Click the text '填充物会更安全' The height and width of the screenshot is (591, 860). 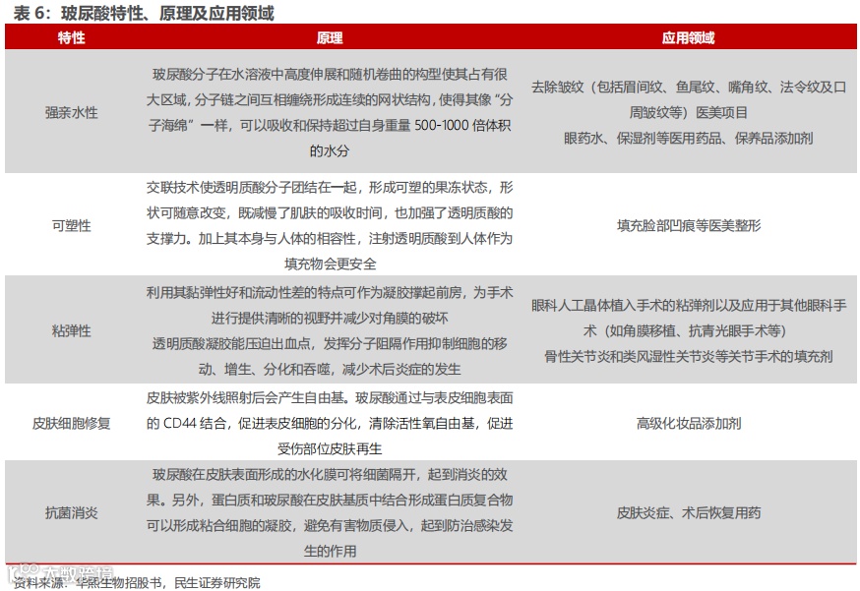point(330,264)
